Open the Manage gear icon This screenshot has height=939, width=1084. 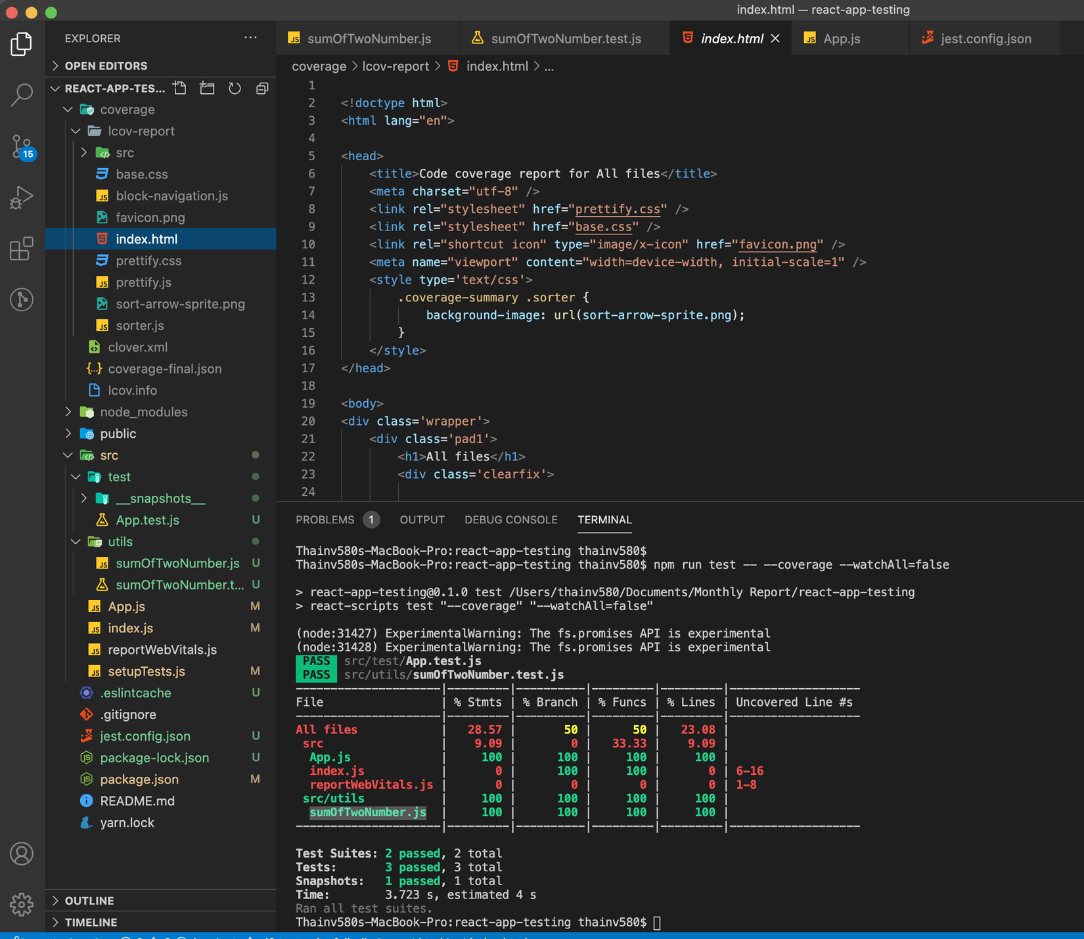[22, 904]
